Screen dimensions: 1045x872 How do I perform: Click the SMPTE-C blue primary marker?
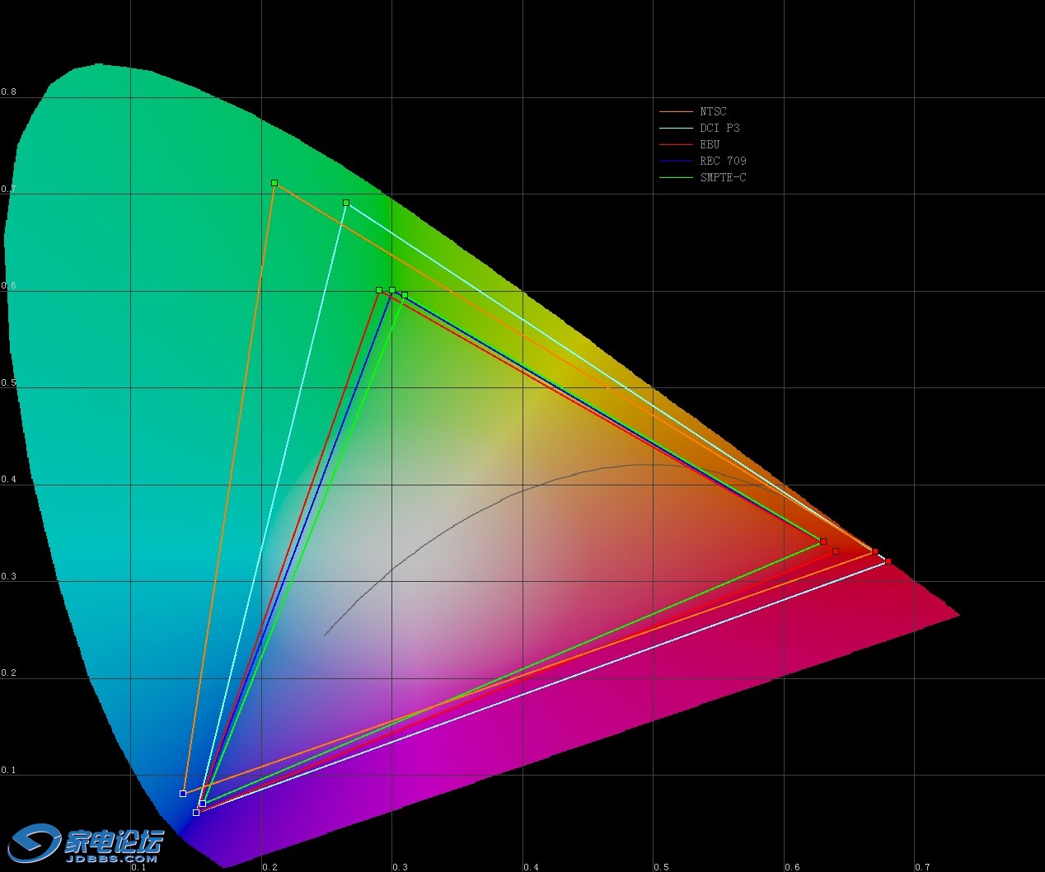[x=203, y=804]
